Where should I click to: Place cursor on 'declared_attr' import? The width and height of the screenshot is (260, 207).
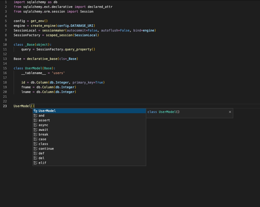pyautogui.click(x=100, y=7)
